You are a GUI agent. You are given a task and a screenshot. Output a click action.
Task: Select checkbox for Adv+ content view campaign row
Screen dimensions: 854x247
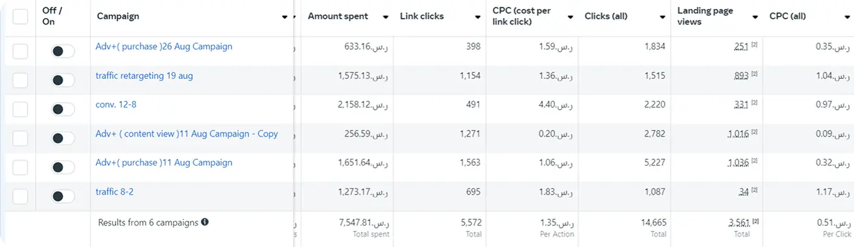pos(20,138)
